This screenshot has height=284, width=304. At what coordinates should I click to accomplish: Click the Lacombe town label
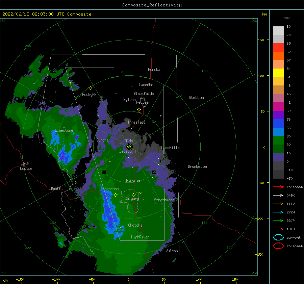pyautogui.click(x=146, y=85)
